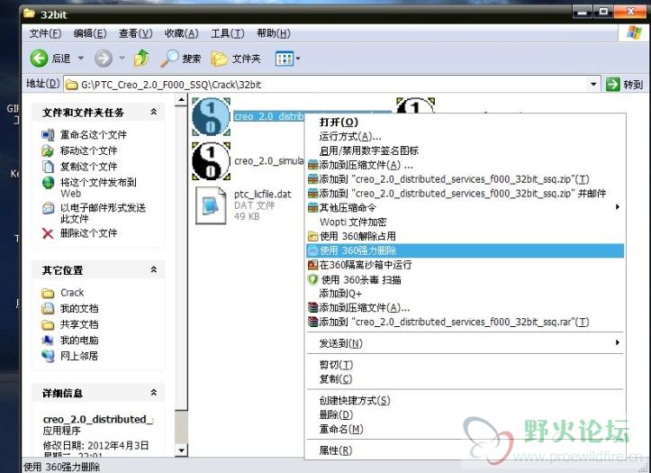Choose Wopti file encryption (文件加密) entry

click(465, 223)
